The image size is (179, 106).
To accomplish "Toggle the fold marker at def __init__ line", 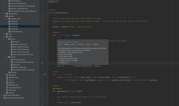I will point(48,35).
